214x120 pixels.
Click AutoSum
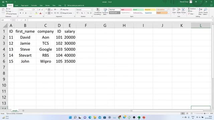(192, 9)
